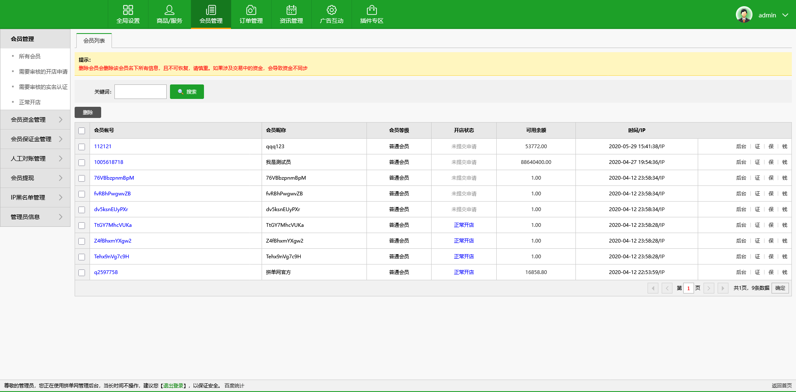Check the box for member TtGY7MhcVUKa

(x=82, y=226)
